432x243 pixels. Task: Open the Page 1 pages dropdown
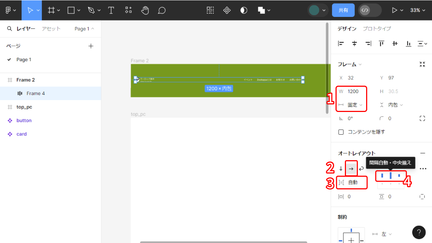pyautogui.click(x=84, y=29)
